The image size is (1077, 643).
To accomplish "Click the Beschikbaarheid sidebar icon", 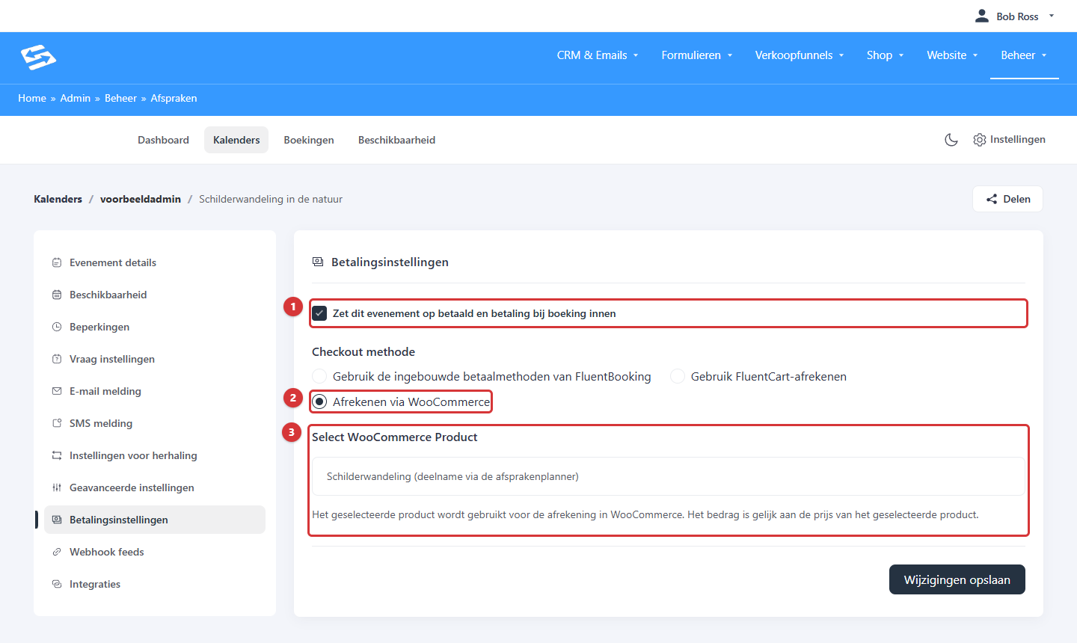I will click(57, 295).
